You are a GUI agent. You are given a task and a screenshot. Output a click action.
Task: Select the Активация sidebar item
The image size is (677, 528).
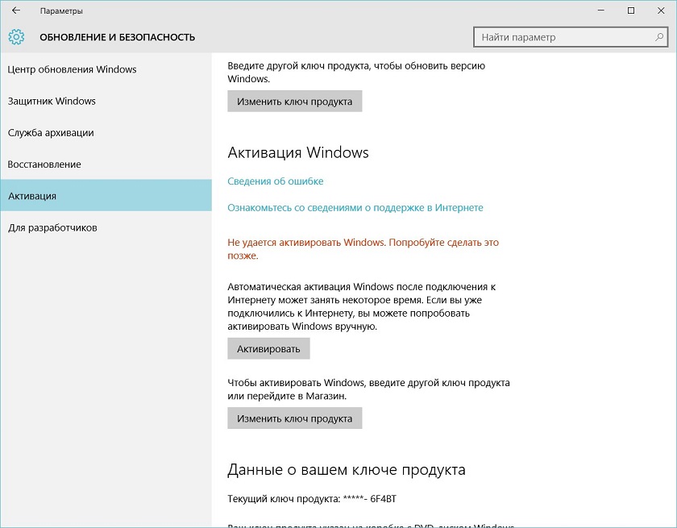106,196
